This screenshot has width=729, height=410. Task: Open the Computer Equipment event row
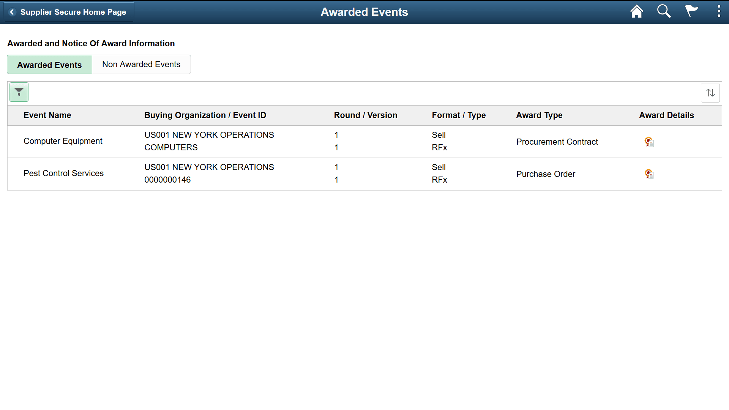pos(63,141)
